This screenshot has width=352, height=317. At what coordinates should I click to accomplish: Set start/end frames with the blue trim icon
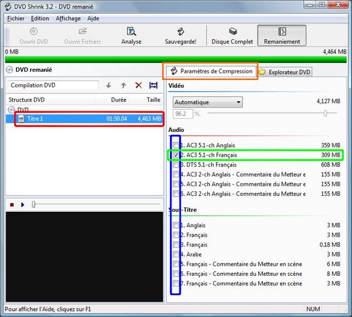(154, 85)
